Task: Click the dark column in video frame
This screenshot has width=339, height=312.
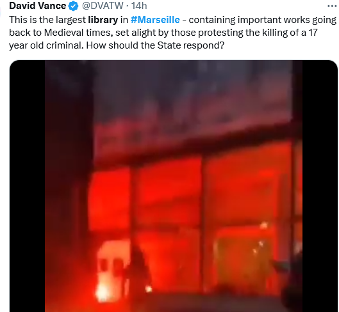Action: pyautogui.click(x=69, y=185)
